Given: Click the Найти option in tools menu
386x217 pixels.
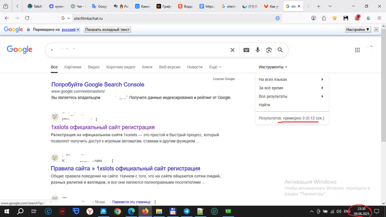Looking at the screenshot, I should (264, 105).
